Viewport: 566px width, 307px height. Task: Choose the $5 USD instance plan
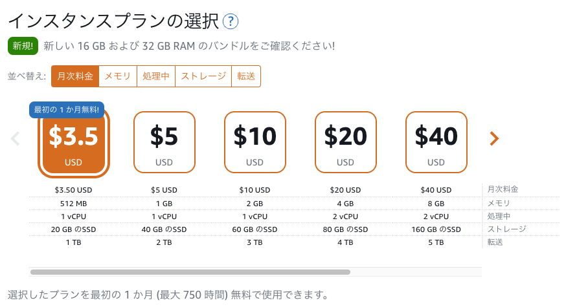(x=164, y=142)
